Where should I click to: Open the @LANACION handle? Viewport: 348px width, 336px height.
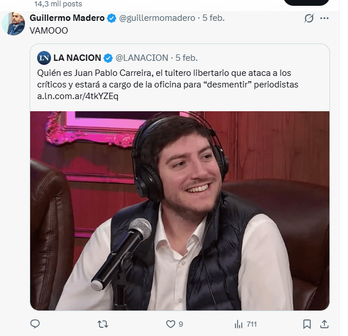coord(142,58)
